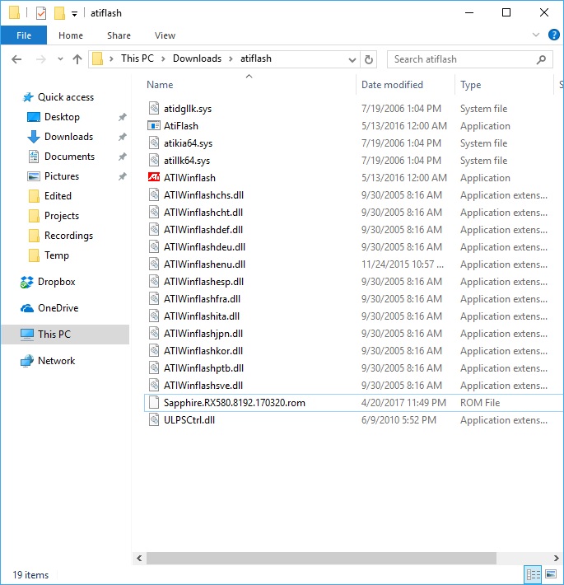Go up one folder level arrow
The width and height of the screenshot is (564, 585).
point(77,59)
